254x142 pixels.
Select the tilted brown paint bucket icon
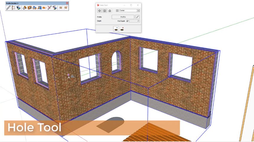click(x=25, y=8)
